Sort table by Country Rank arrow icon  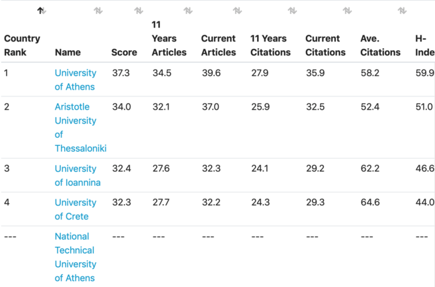41,11
